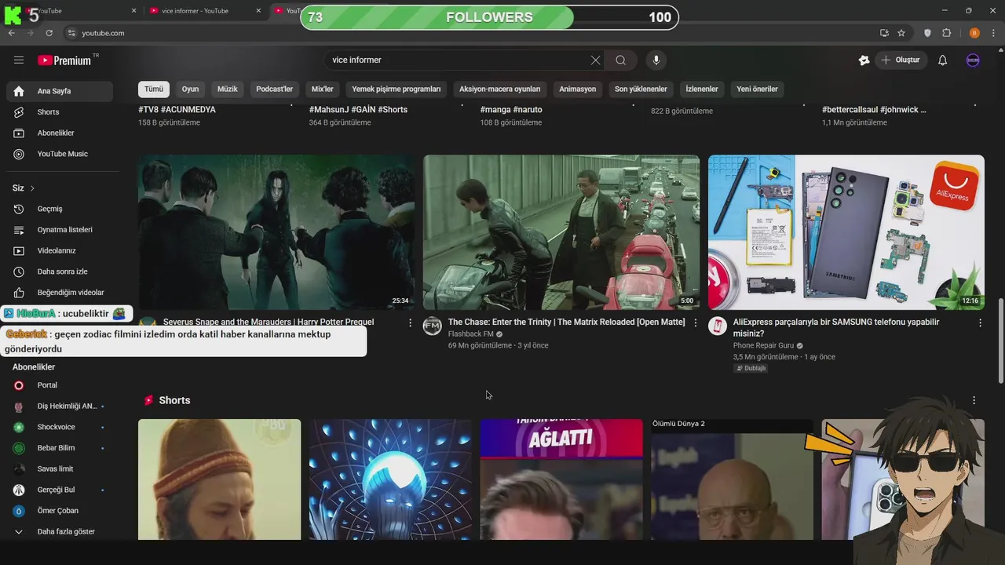Expand Daha fazla göster subscriptions
1005x565 pixels.
point(60,531)
